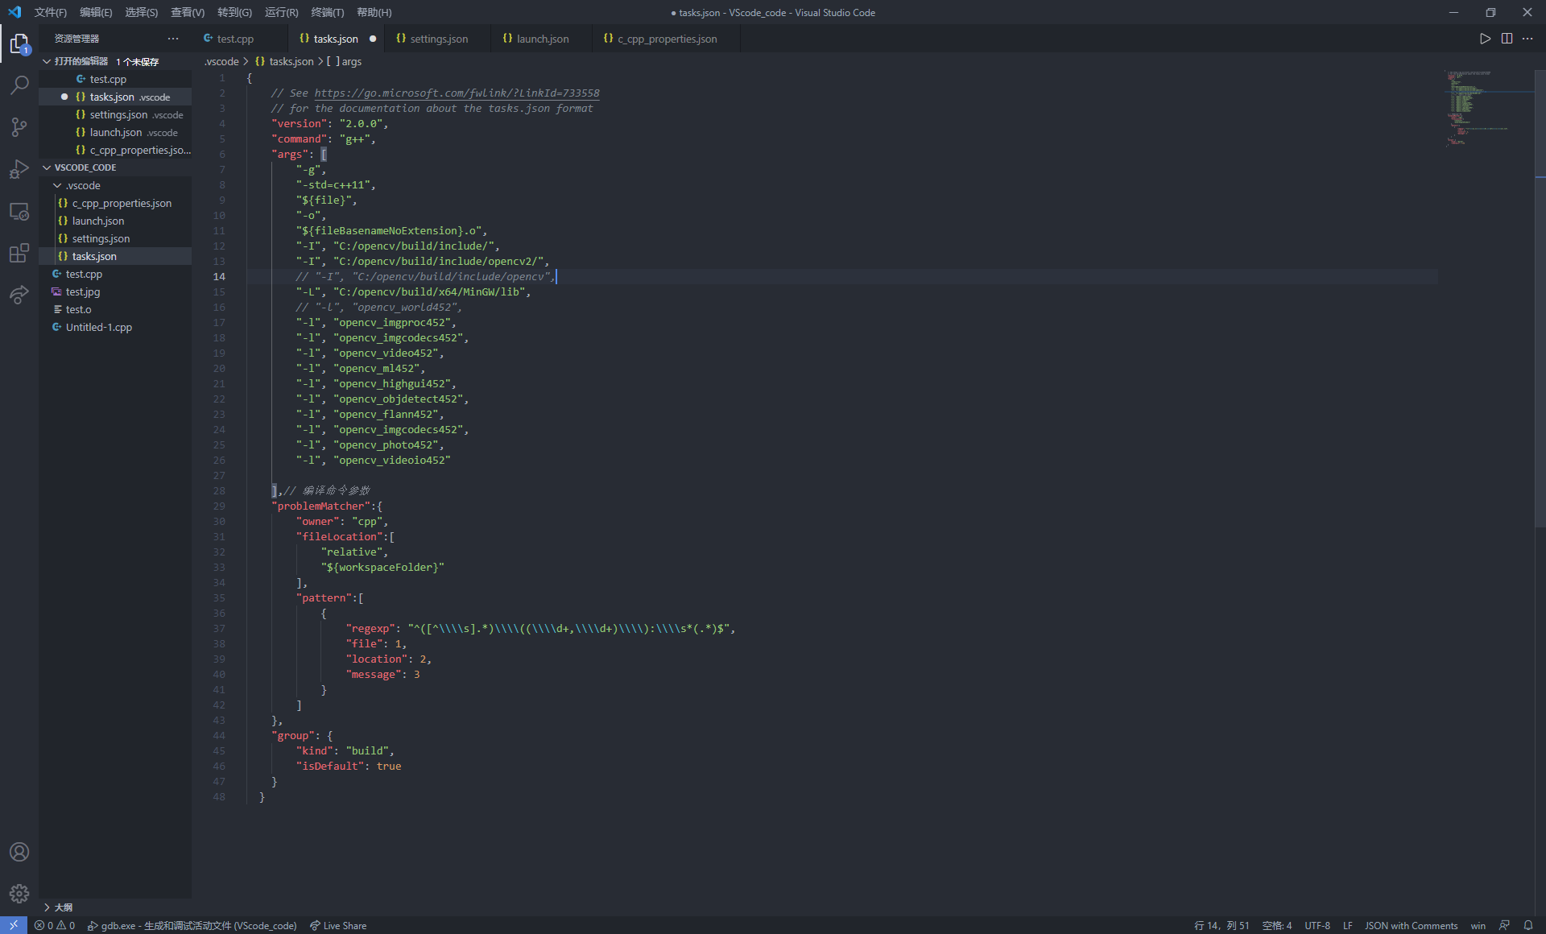Click the JSON with Comments language mode
This screenshot has height=934, width=1546.
coord(1411,926)
